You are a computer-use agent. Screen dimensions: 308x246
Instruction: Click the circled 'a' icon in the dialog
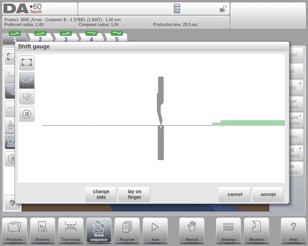coord(27,114)
